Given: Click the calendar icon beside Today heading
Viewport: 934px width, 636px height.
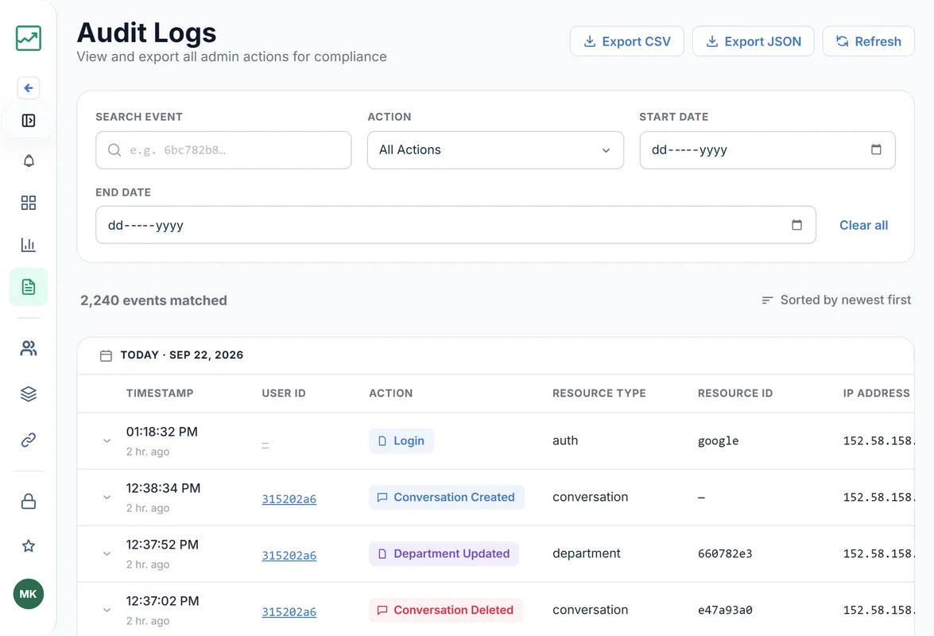Looking at the screenshot, I should coord(106,355).
